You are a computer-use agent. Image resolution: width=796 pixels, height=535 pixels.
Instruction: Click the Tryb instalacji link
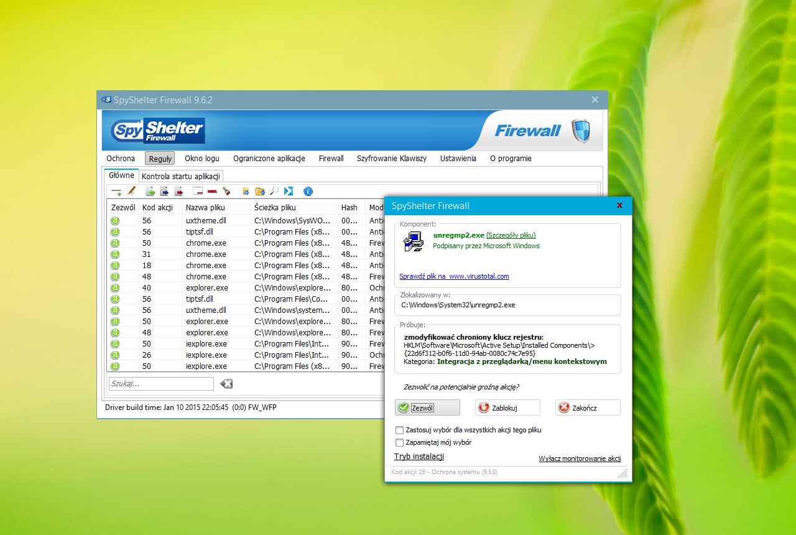419,457
